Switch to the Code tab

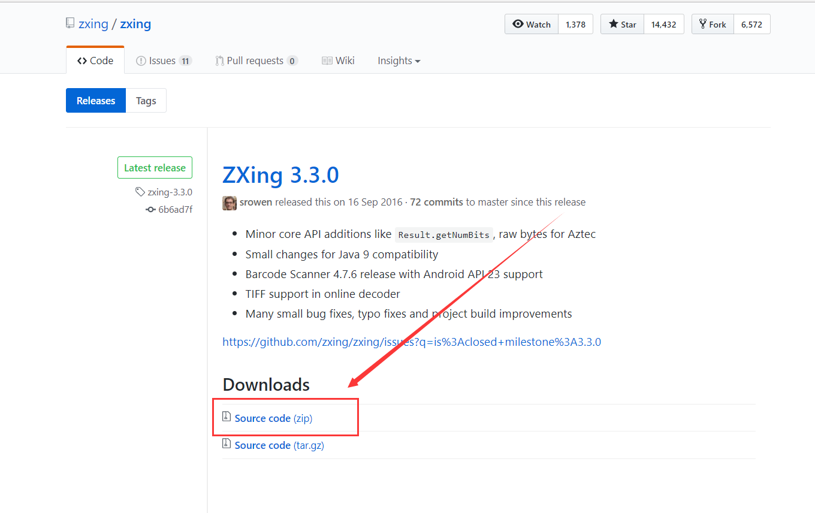[x=95, y=61]
